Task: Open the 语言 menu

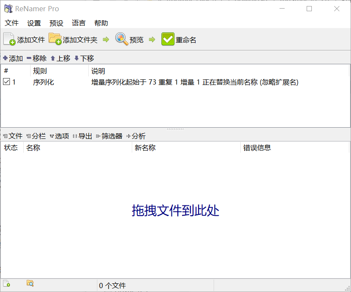Action: 78,23
